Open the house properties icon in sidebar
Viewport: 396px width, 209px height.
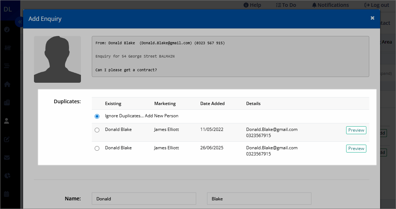pyautogui.click(x=7, y=84)
